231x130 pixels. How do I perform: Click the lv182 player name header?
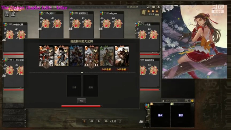(x=81, y=13)
